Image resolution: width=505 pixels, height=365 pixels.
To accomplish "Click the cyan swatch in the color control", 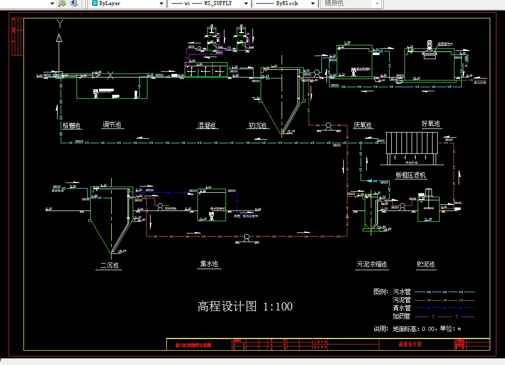I will [96, 4].
